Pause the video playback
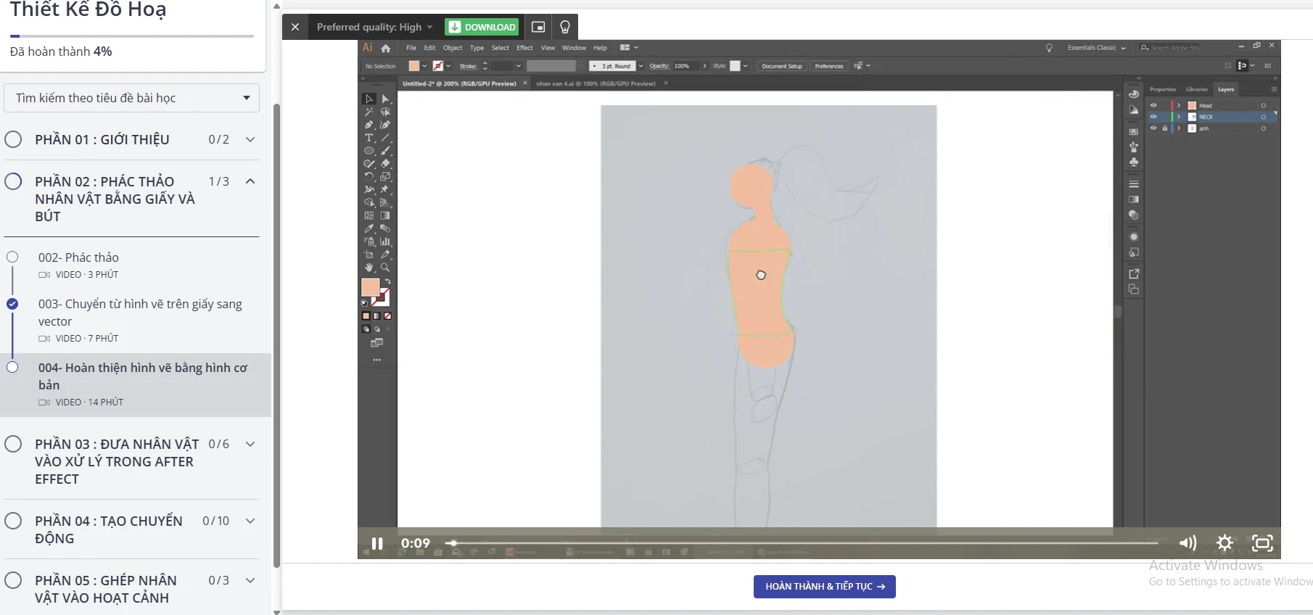The height and width of the screenshot is (615, 1313). pos(377,543)
